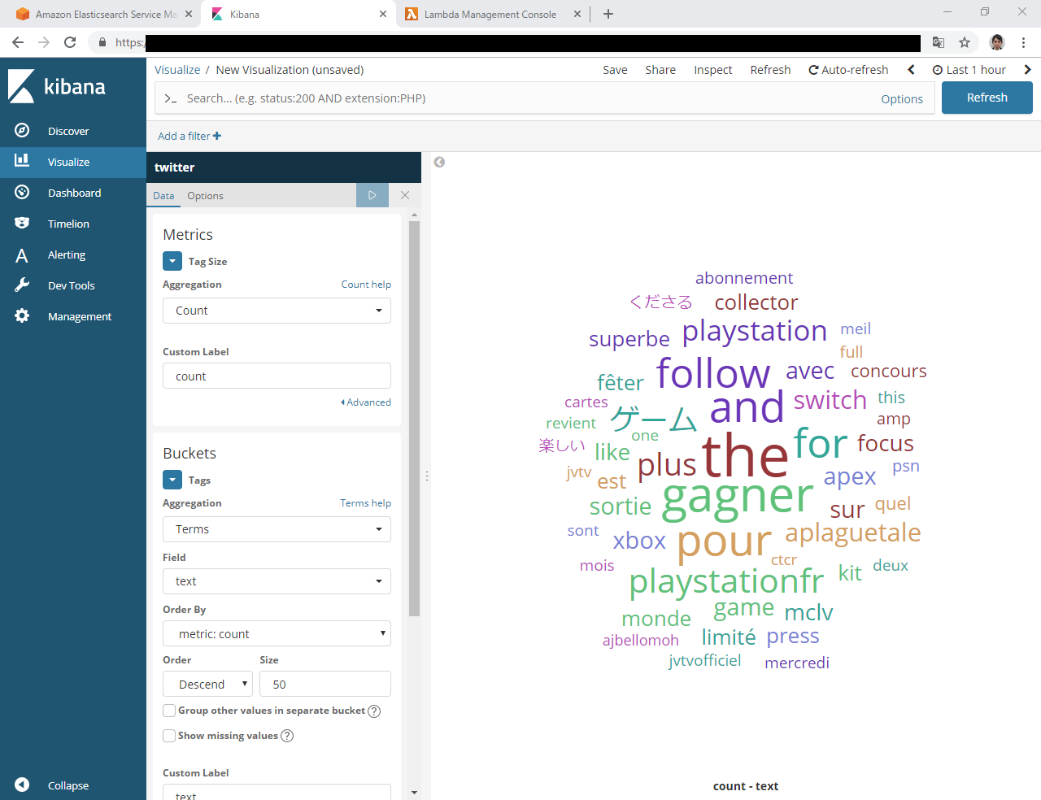Click the Add a filter link
This screenshot has height=800, width=1041.
189,136
